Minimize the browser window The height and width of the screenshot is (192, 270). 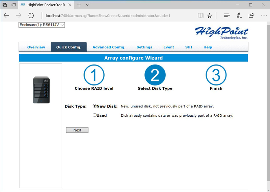(238, 5)
